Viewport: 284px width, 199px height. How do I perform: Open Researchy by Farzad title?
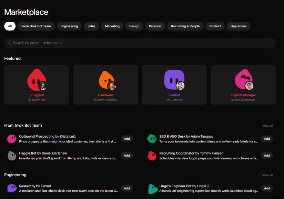tap(35, 186)
